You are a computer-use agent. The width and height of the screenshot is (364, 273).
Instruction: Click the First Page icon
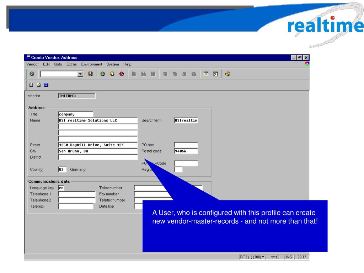(165, 74)
